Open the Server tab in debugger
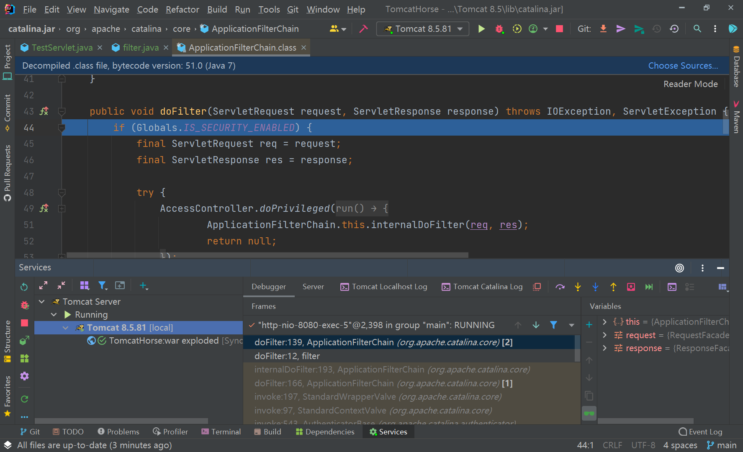Screen dimensions: 743x452 tap(313, 287)
